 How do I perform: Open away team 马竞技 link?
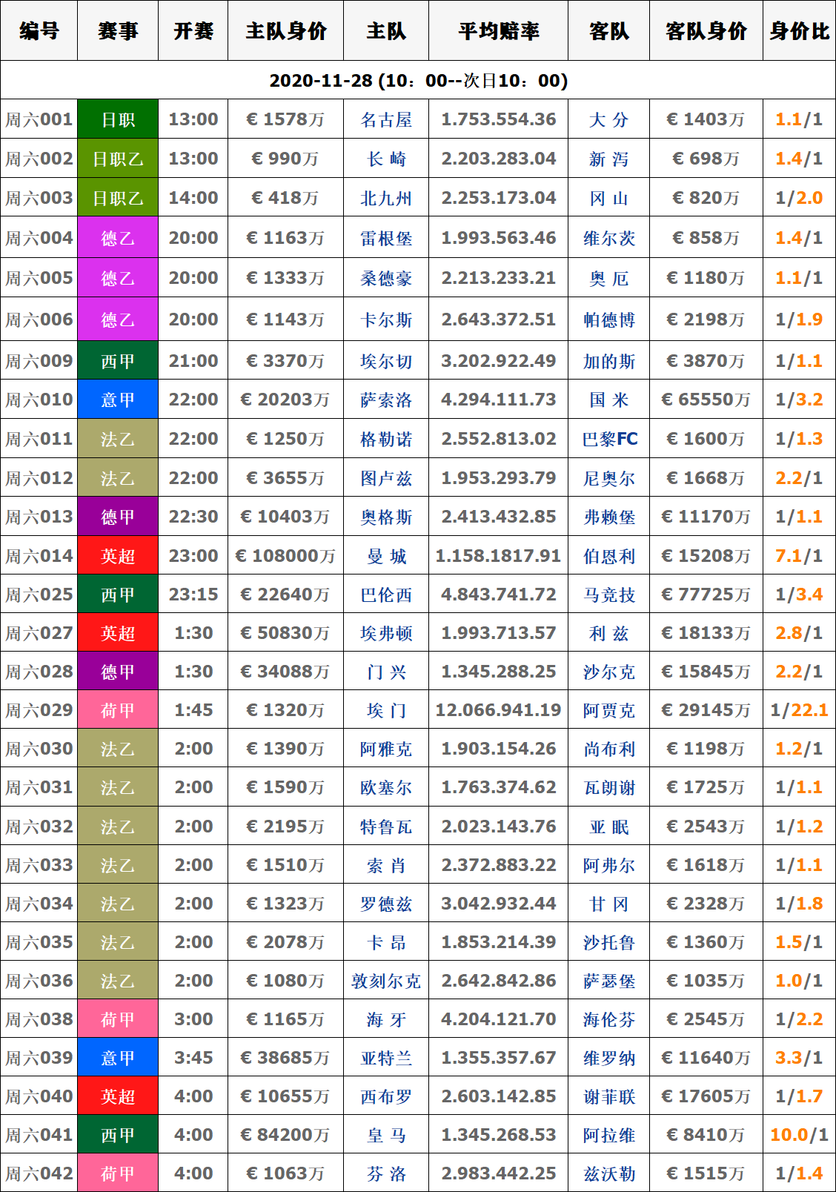tap(609, 595)
